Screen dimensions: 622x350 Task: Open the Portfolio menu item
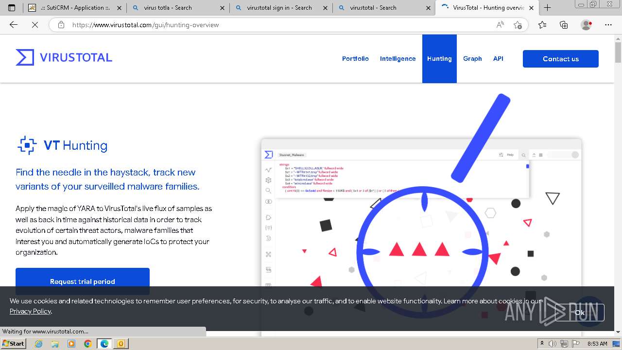[355, 58]
